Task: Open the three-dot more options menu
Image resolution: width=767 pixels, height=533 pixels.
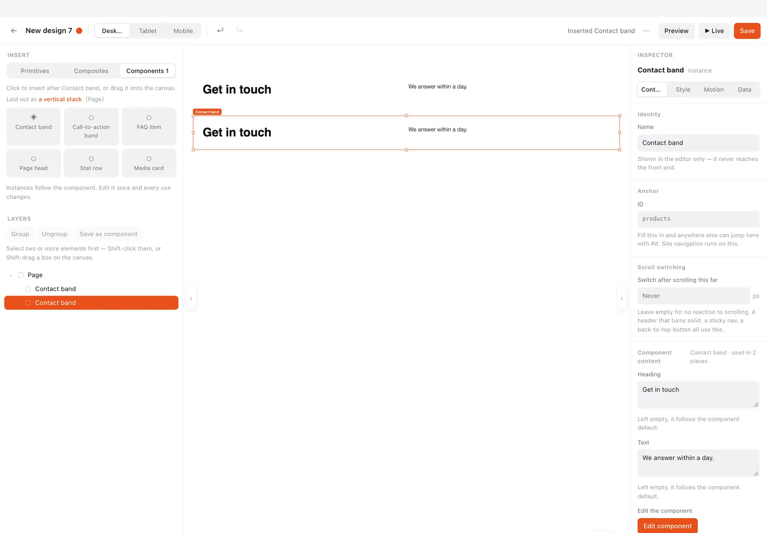Action: [x=647, y=31]
